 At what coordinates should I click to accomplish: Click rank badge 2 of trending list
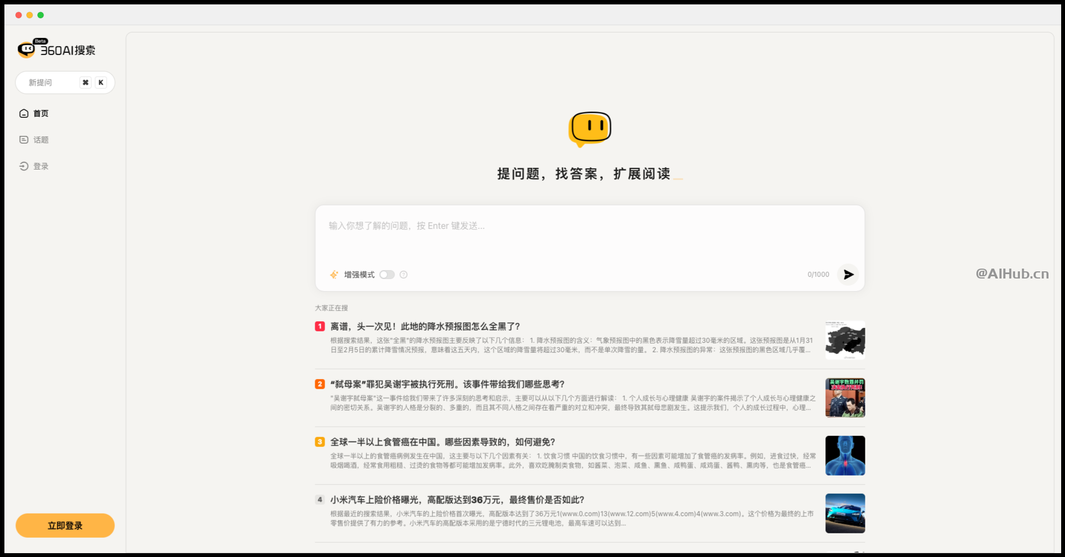tap(320, 384)
